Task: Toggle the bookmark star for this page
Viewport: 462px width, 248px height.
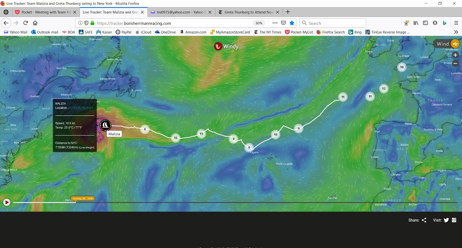Action: [292, 23]
